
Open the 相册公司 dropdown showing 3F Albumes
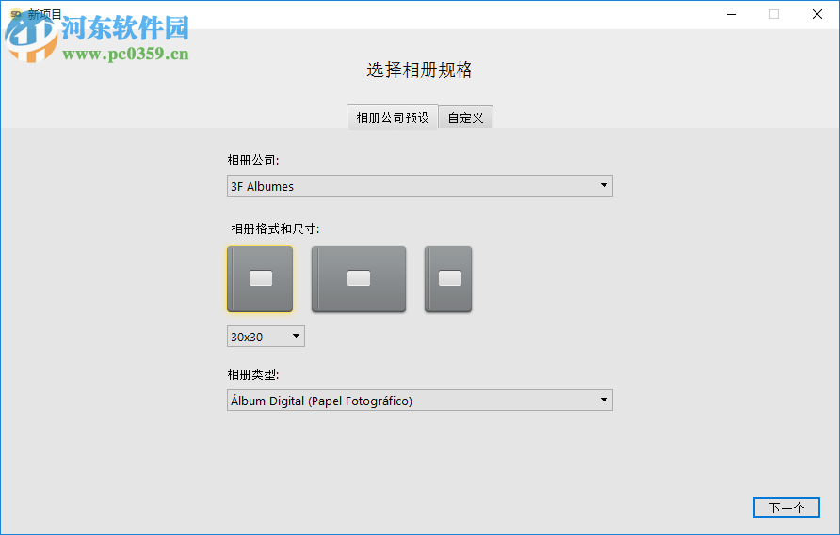[x=419, y=185]
